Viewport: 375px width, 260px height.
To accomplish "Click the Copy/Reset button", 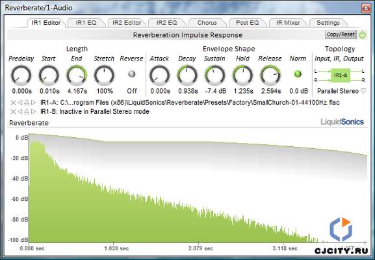I will point(341,34).
